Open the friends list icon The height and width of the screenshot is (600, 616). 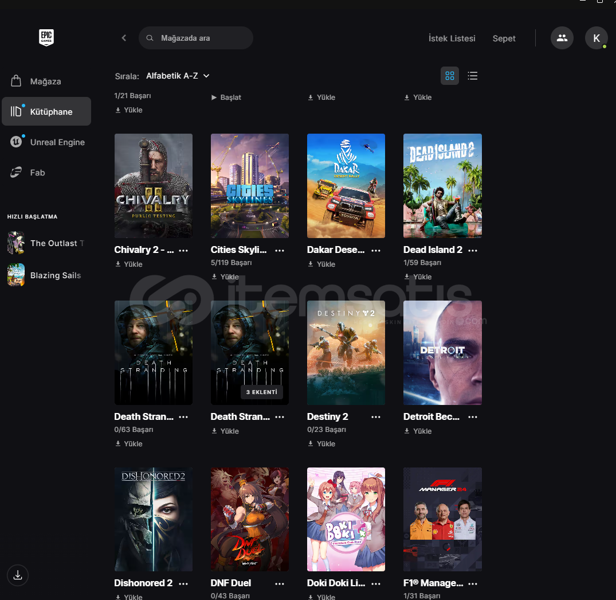pyautogui.click(x=562, y=38)
